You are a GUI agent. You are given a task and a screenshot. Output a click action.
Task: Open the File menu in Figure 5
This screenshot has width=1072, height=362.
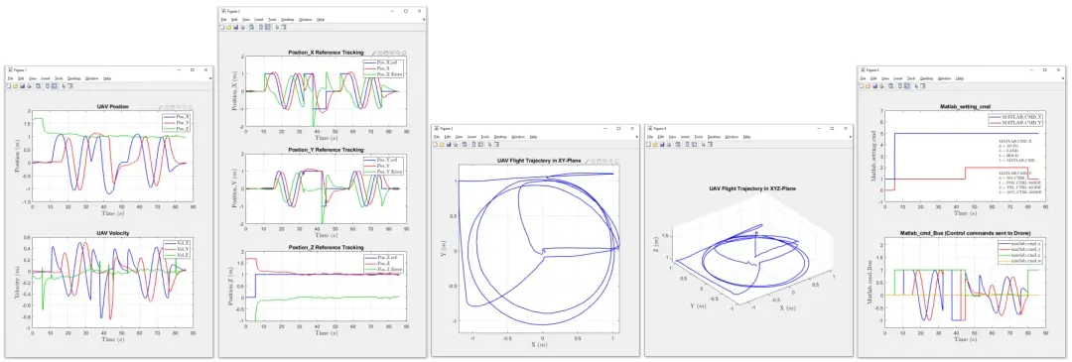click(863, 78)
